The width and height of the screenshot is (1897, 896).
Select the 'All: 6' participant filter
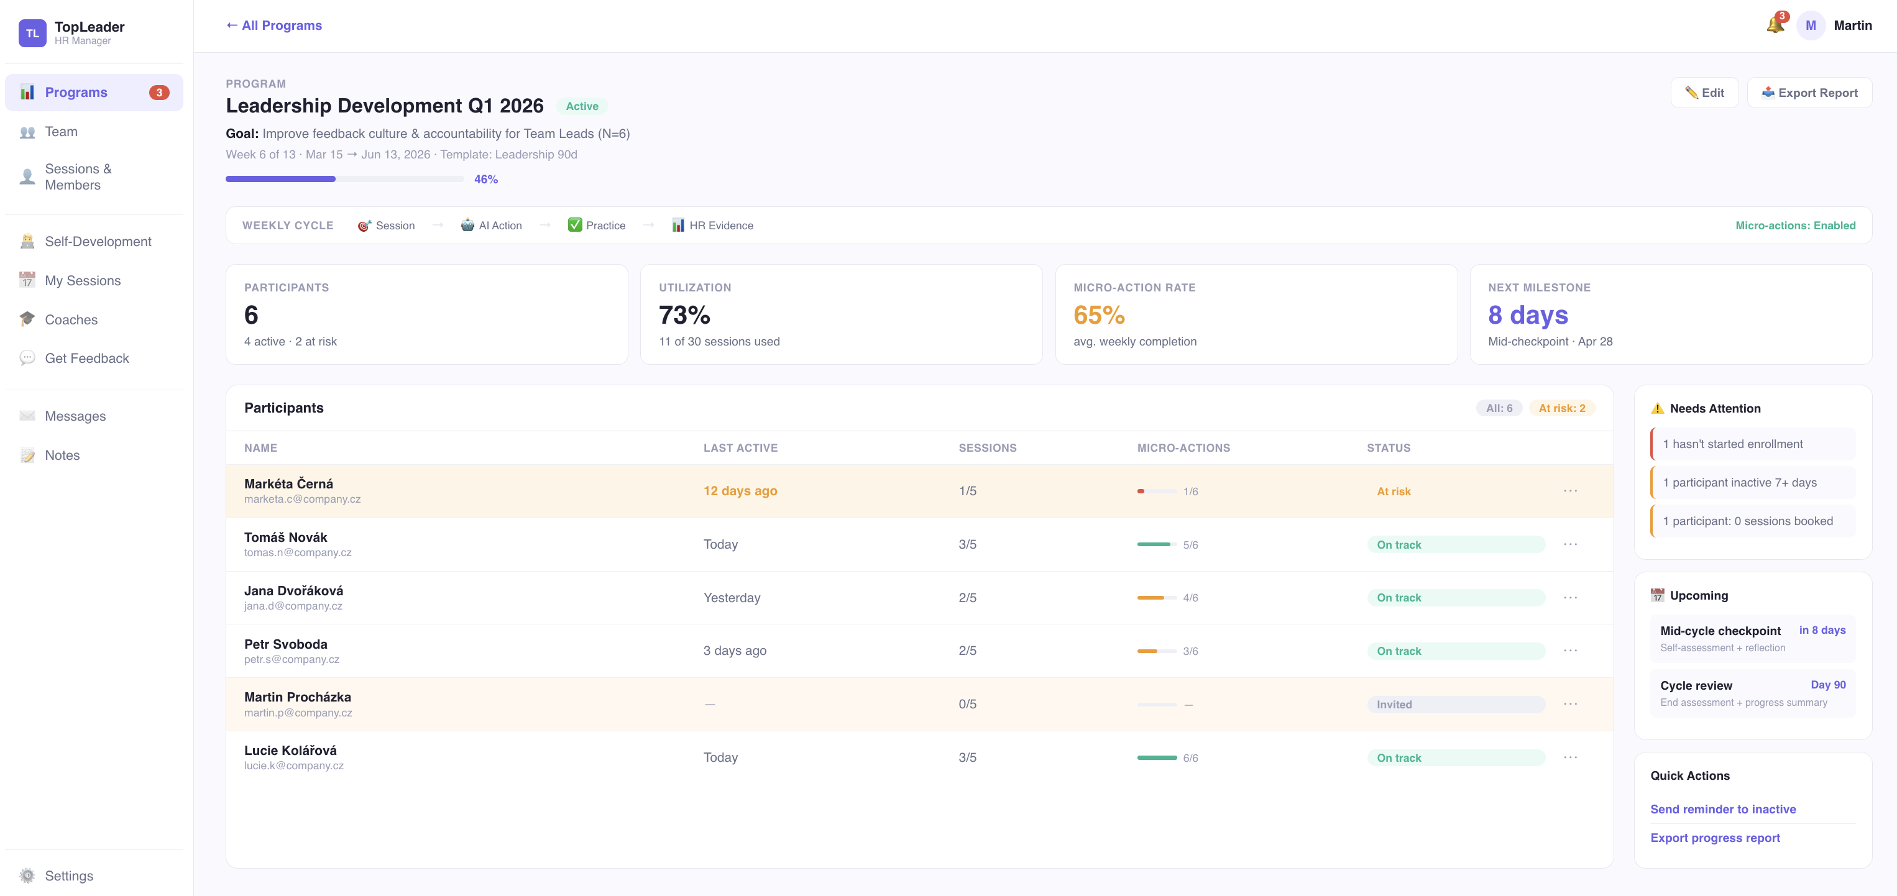click(1499, 408)
